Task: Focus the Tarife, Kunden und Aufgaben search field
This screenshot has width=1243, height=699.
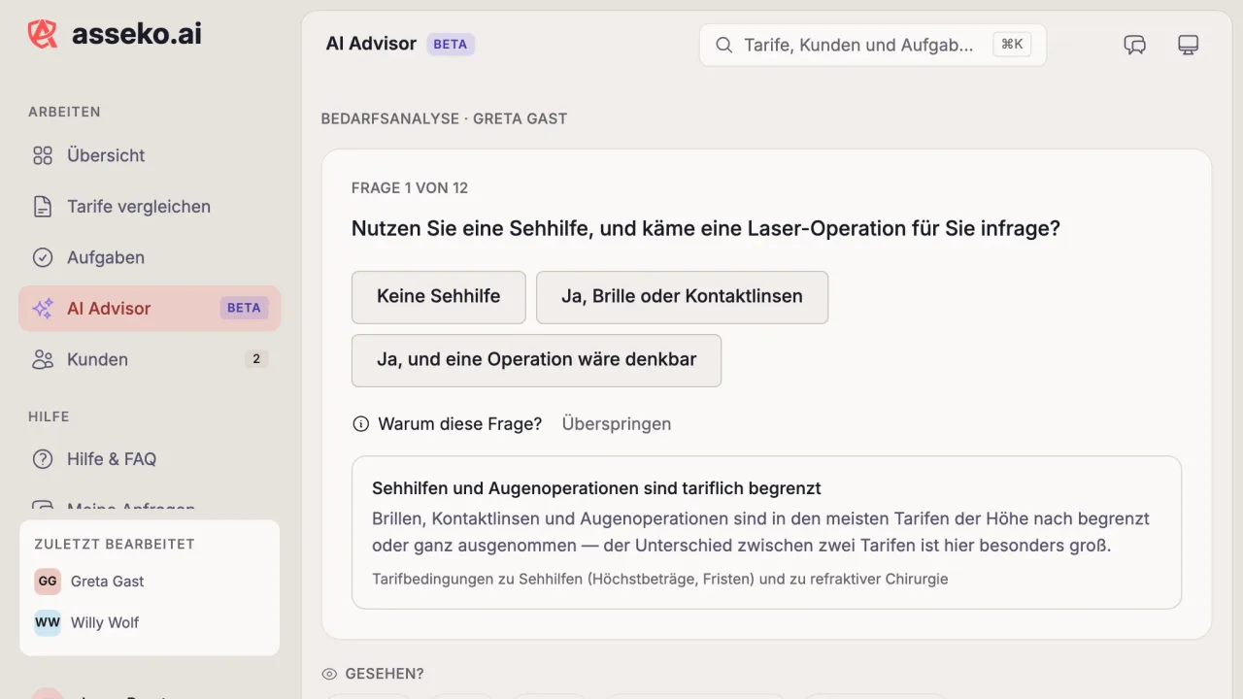Action: (x=872, y=45)
